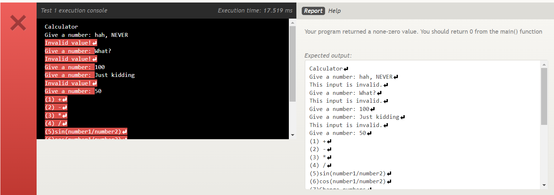The height and width of the screenshot is (195, 554).
Task: Click 'Calculator' line in the console
Action: (x=61, y=26)
